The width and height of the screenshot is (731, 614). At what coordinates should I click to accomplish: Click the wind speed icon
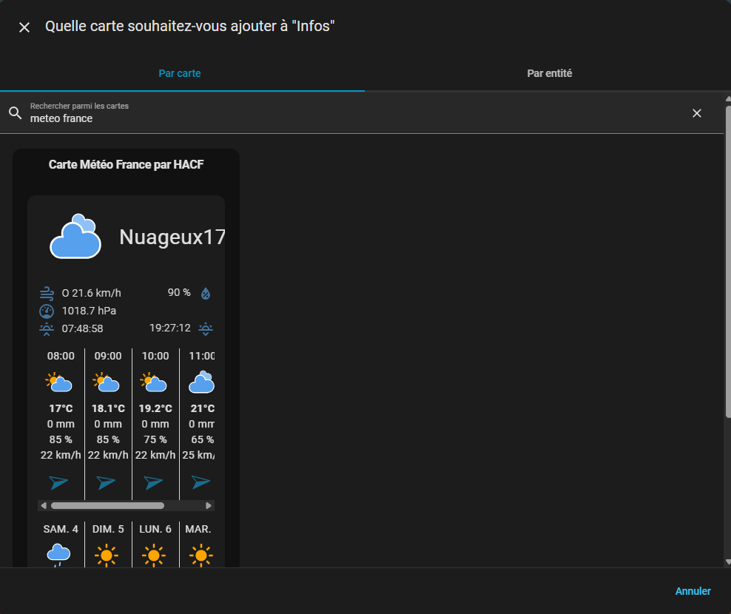pos(47,292)
